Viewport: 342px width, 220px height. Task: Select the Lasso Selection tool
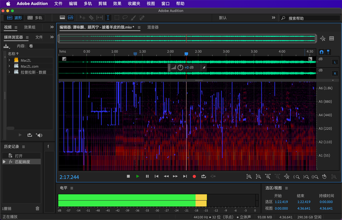point(125,18)
